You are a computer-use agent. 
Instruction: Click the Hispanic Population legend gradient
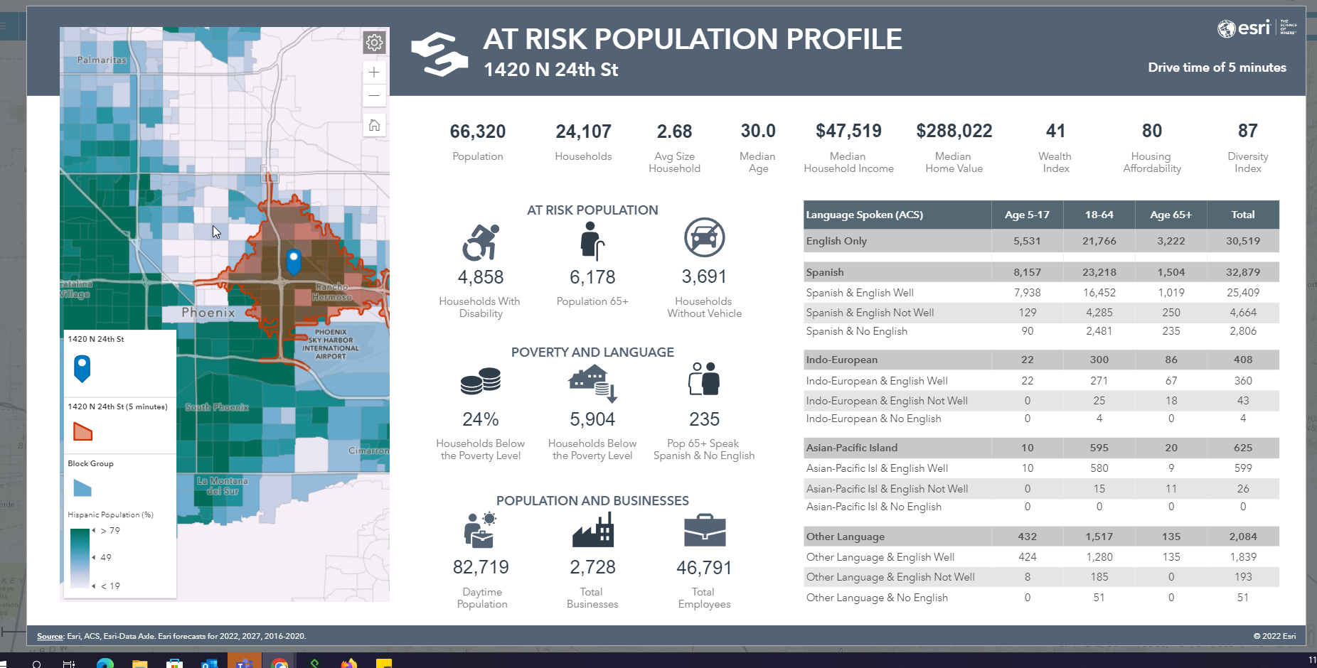[x=78, y=558]
